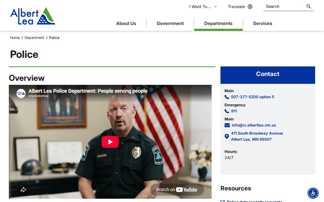Open the accessibility options button

313,193
